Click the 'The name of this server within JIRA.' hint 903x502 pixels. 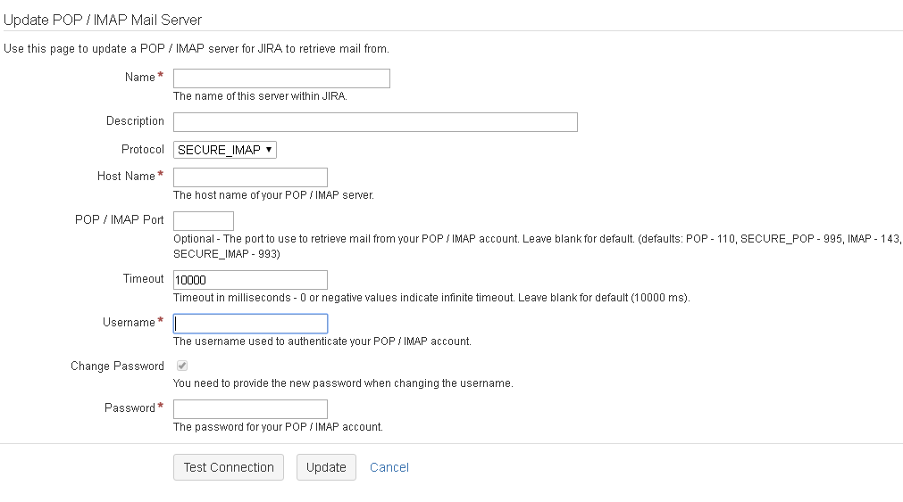pos(260,96)
